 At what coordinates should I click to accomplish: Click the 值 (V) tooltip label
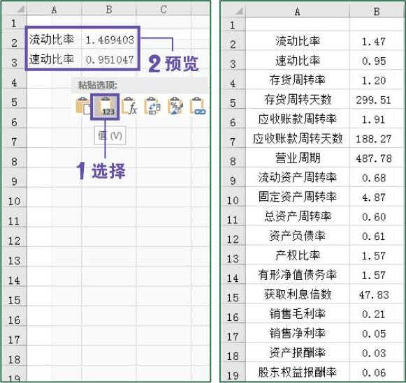110,135
